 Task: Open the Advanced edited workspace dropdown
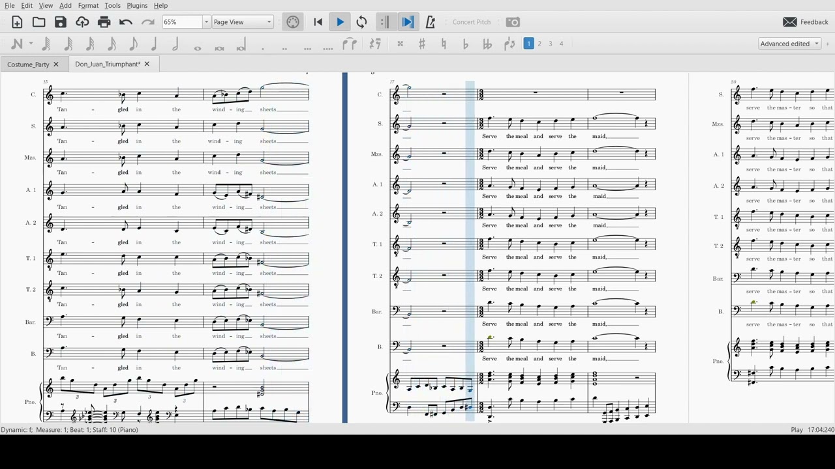click(789, 44)
